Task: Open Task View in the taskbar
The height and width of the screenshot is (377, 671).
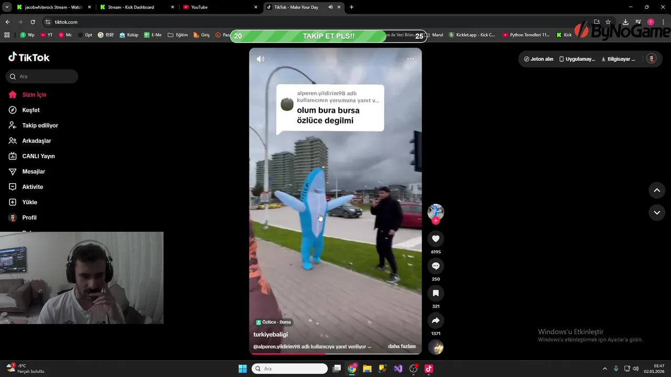Action: 337,369
